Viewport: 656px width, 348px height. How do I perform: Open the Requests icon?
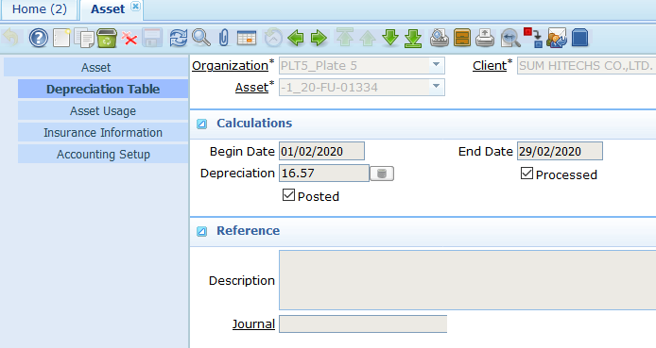pyautogui.click(x=557, y=38)
